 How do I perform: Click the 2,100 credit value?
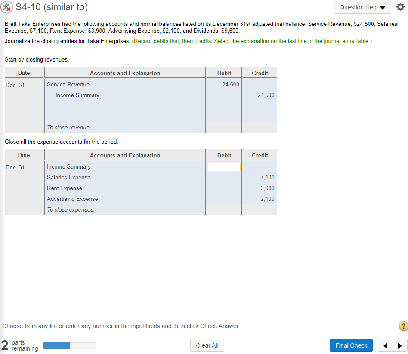tap(268, 199)
